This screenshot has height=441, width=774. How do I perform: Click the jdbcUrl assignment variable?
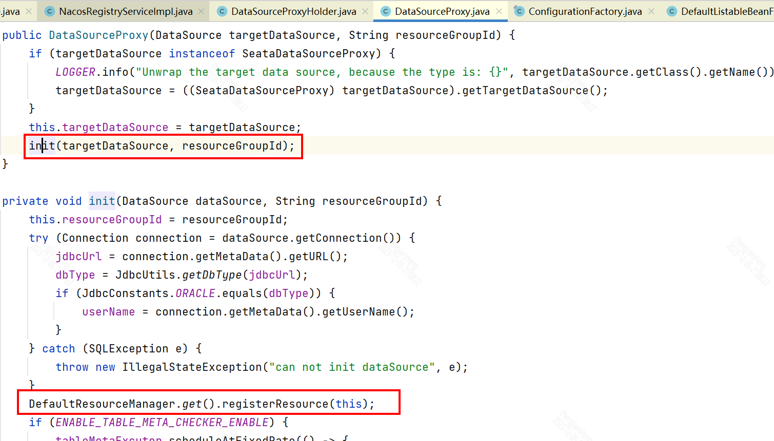78,257
